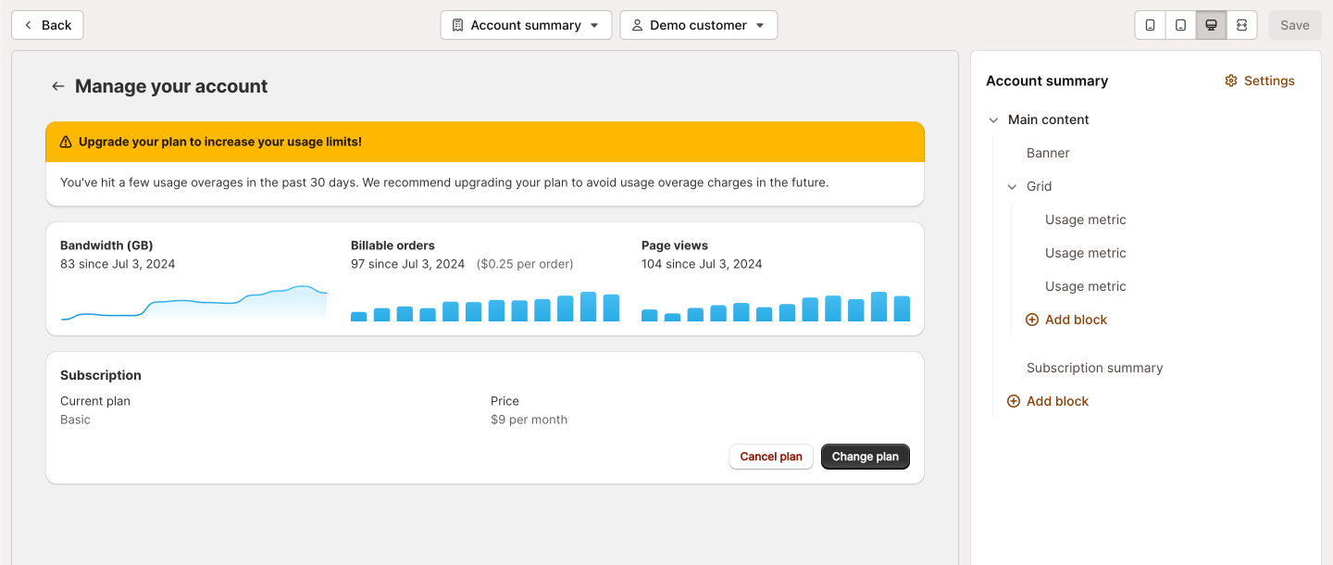Viewport: 1333px width, 565px height.
Task: Select the Subscription summary block
Action: tap(1094, 368)
